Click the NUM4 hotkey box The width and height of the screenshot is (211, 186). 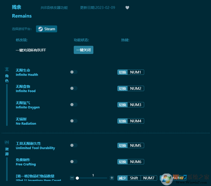(136, 121)
